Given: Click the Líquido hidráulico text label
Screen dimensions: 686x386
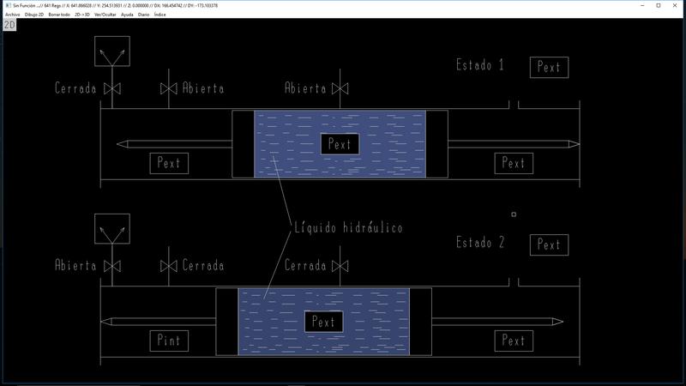Looking at the screenshot, I should pos(347,228).
